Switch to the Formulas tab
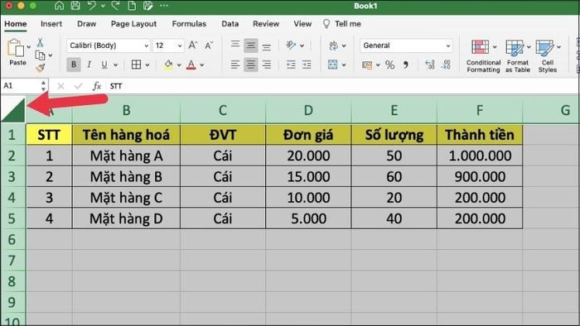Screen dimensions: 580x326 (x=189, y=24)
